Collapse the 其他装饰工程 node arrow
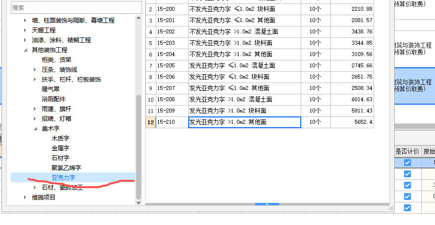This screenshot has height=225, width=435. coord(25,50)
